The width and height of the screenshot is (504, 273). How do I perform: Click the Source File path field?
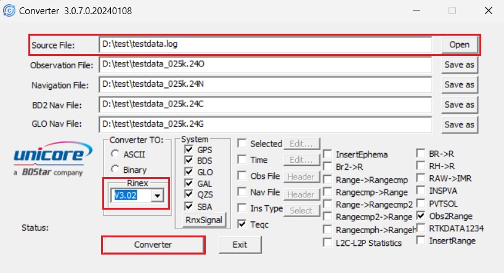point(265,44)
